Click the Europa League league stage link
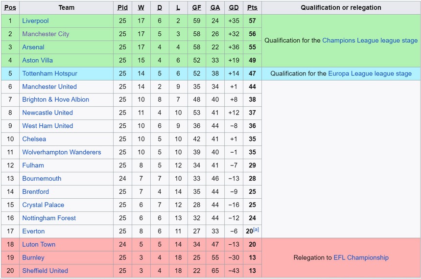Image resolution: width=421 pixels, height=279 pixels. point(370,73)
